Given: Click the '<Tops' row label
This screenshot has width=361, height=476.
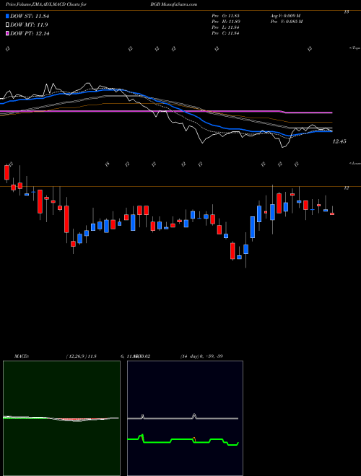Looking at the screenshot, I should (x=355, y=48).
